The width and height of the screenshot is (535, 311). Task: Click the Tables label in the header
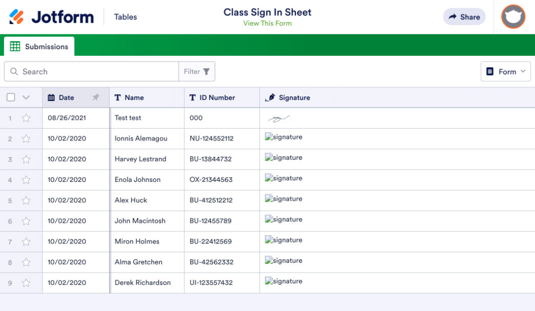tap(126, 16)
